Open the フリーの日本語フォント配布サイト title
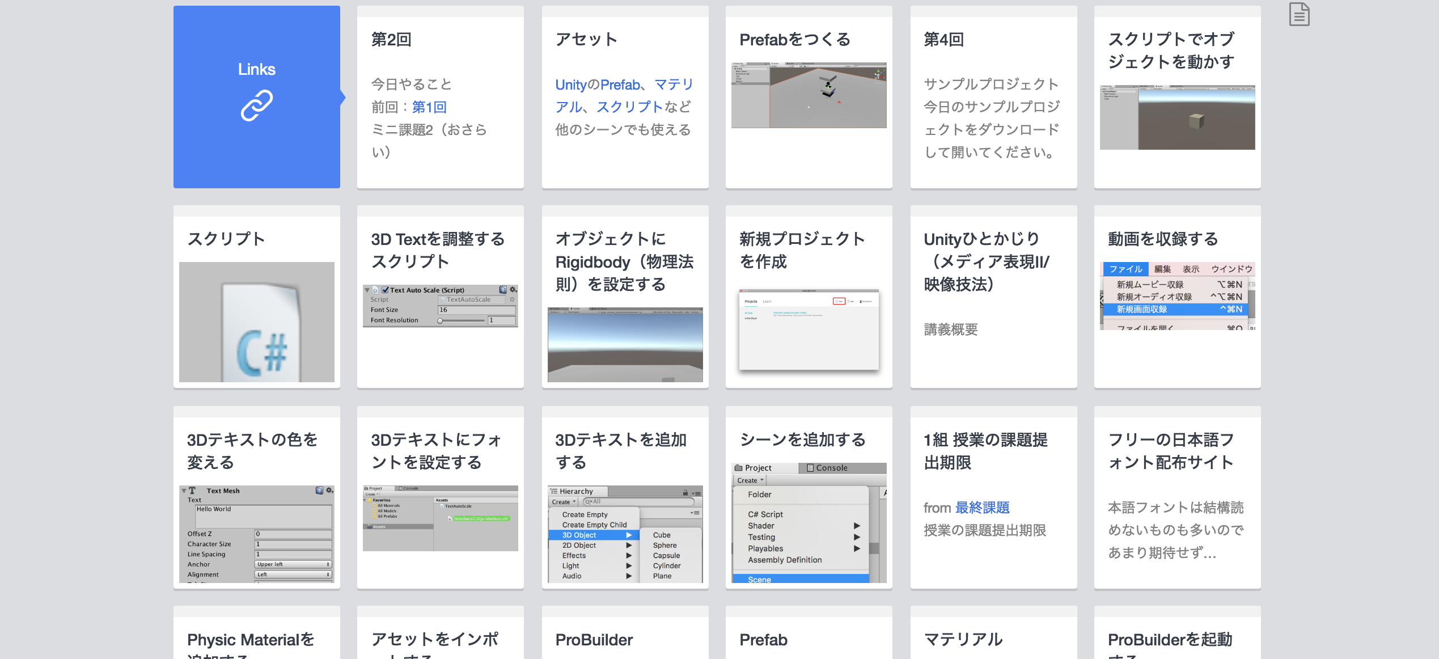The image size is (1439, 659). pos(1171,451)
